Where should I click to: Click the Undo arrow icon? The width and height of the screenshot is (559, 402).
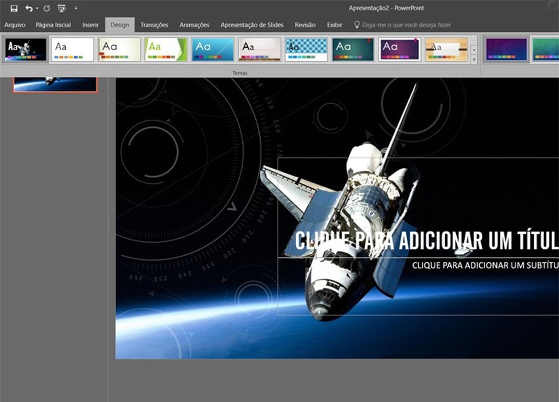(28, 9)
